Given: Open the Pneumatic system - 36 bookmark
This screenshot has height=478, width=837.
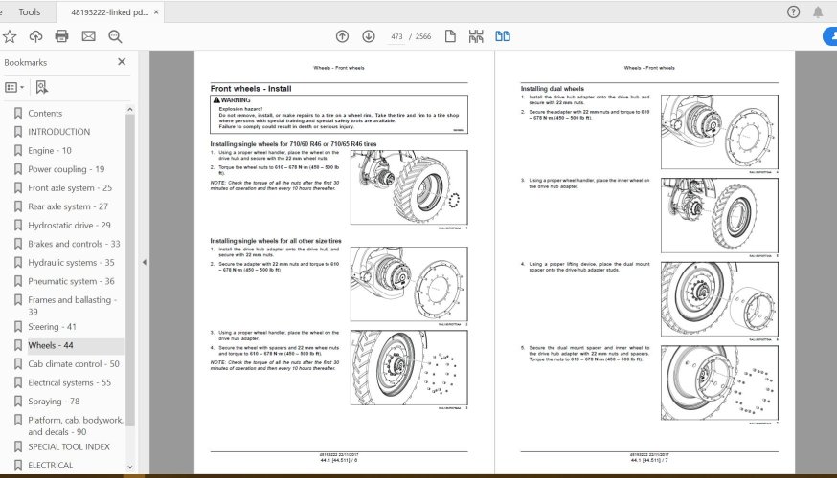Looking at the screenshot, I should pyautogui.click(x=71, y=281).
